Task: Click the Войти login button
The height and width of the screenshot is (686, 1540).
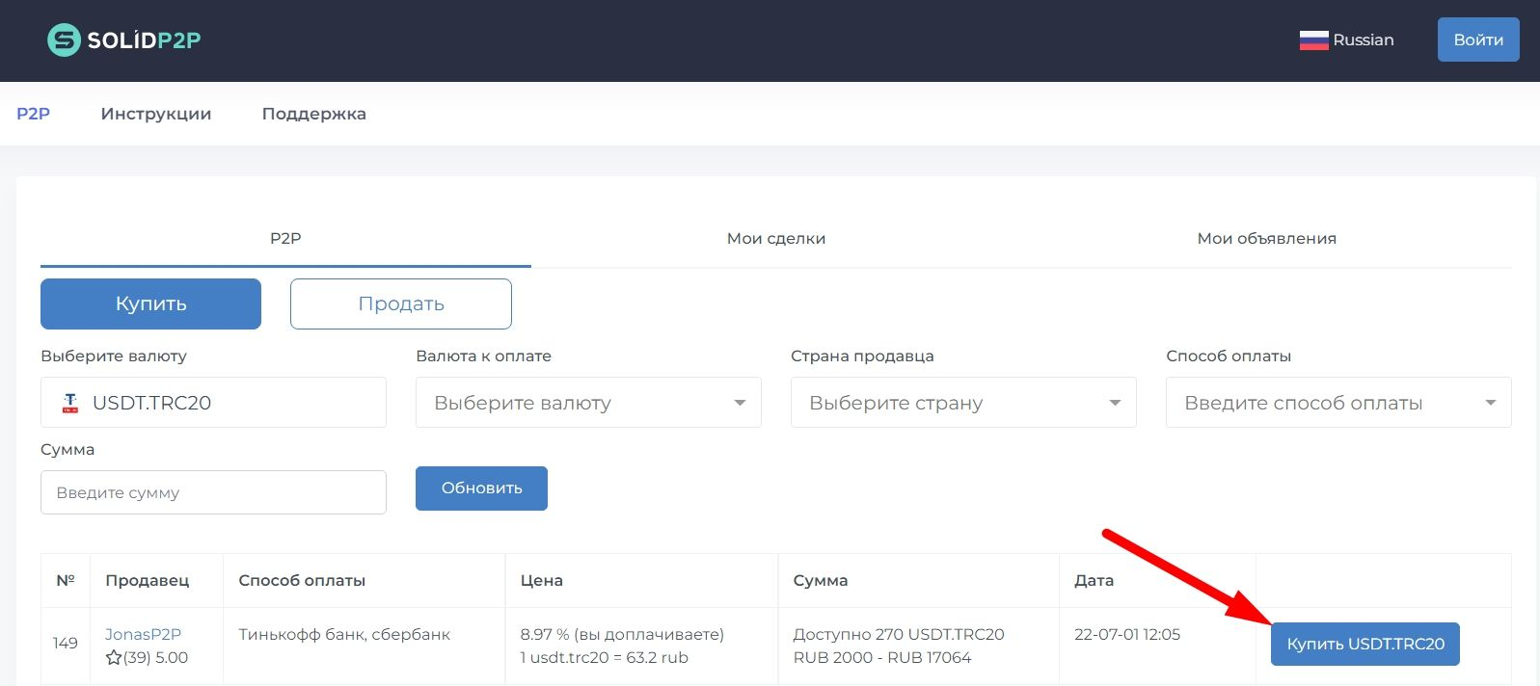Action: point(1478,40)
